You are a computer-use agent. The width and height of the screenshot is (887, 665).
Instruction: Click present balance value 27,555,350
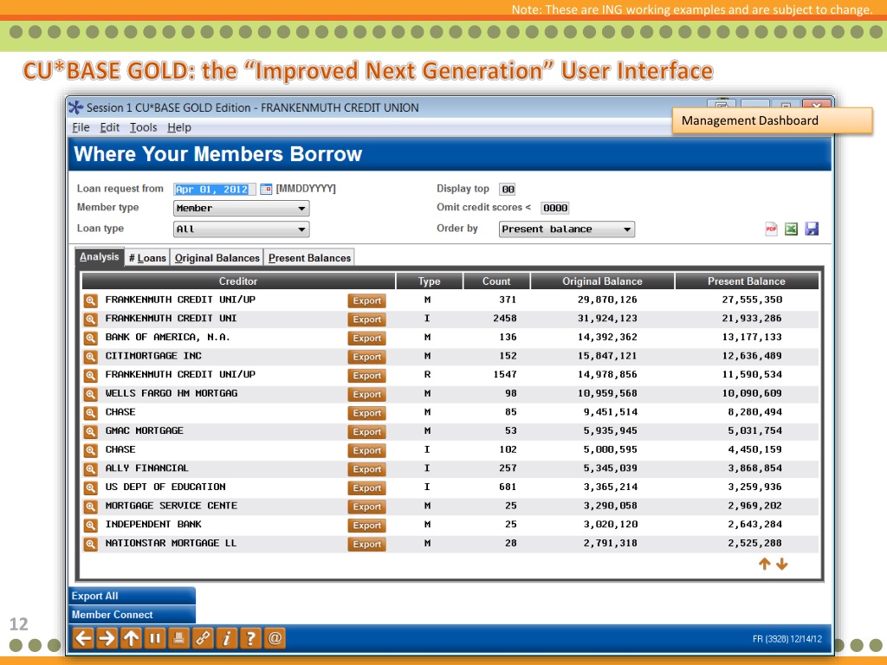752,300
